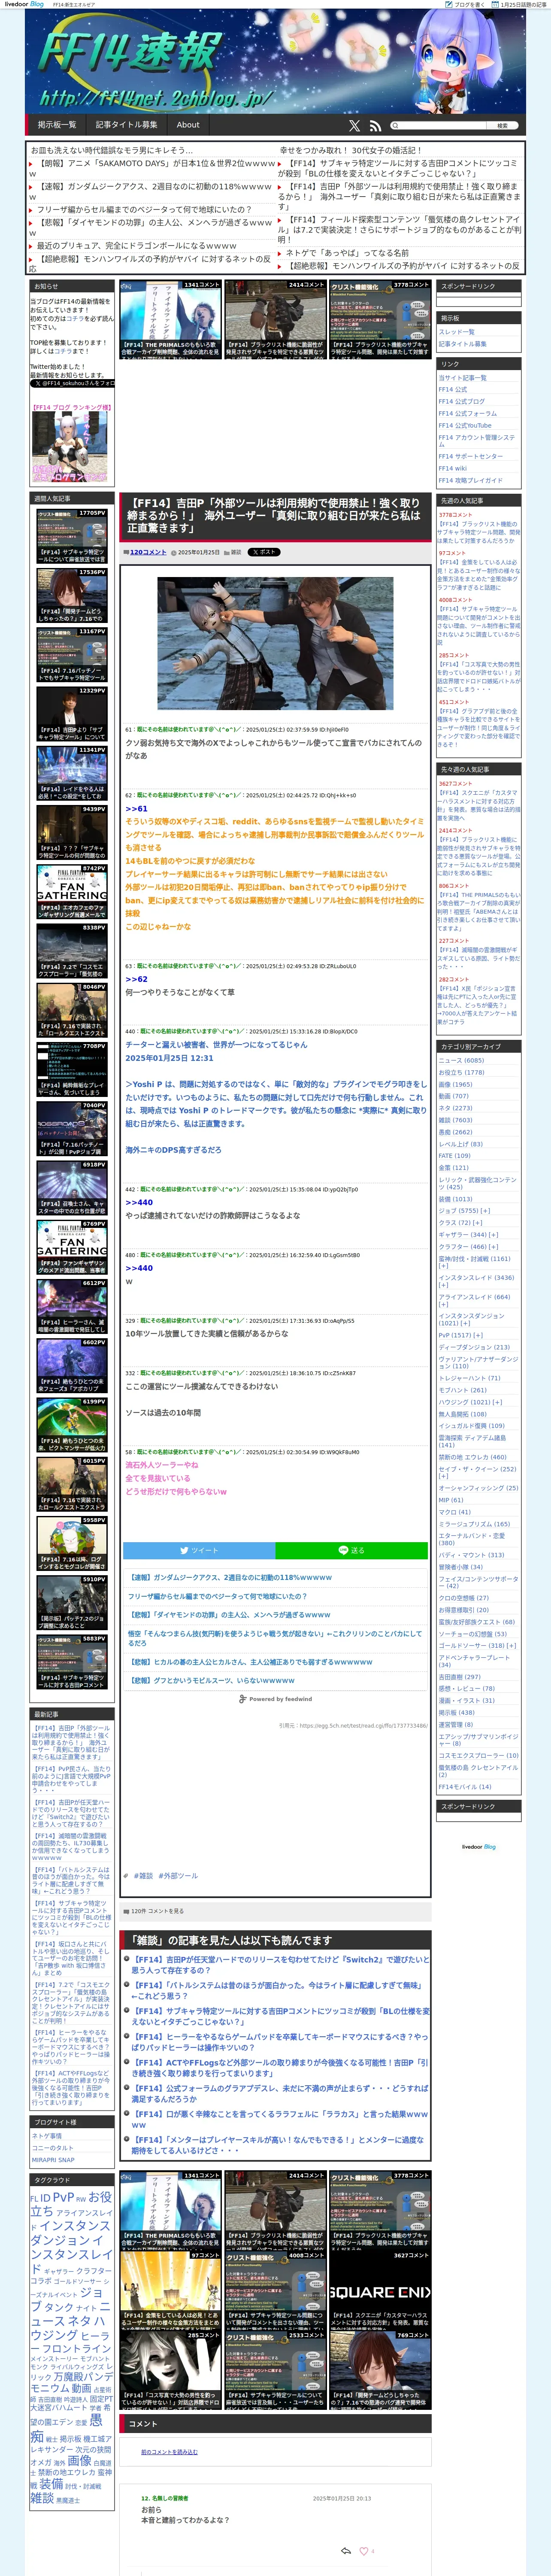Viewport: 551px width, 2576px height.
Task: Focus the blog search input field
Action: [442, 126]
